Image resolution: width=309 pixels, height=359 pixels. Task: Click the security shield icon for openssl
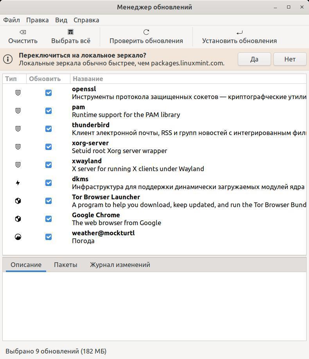point(18,93)
